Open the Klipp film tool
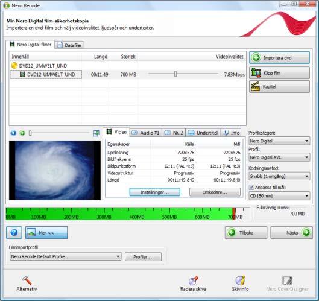 pos(279,73)
